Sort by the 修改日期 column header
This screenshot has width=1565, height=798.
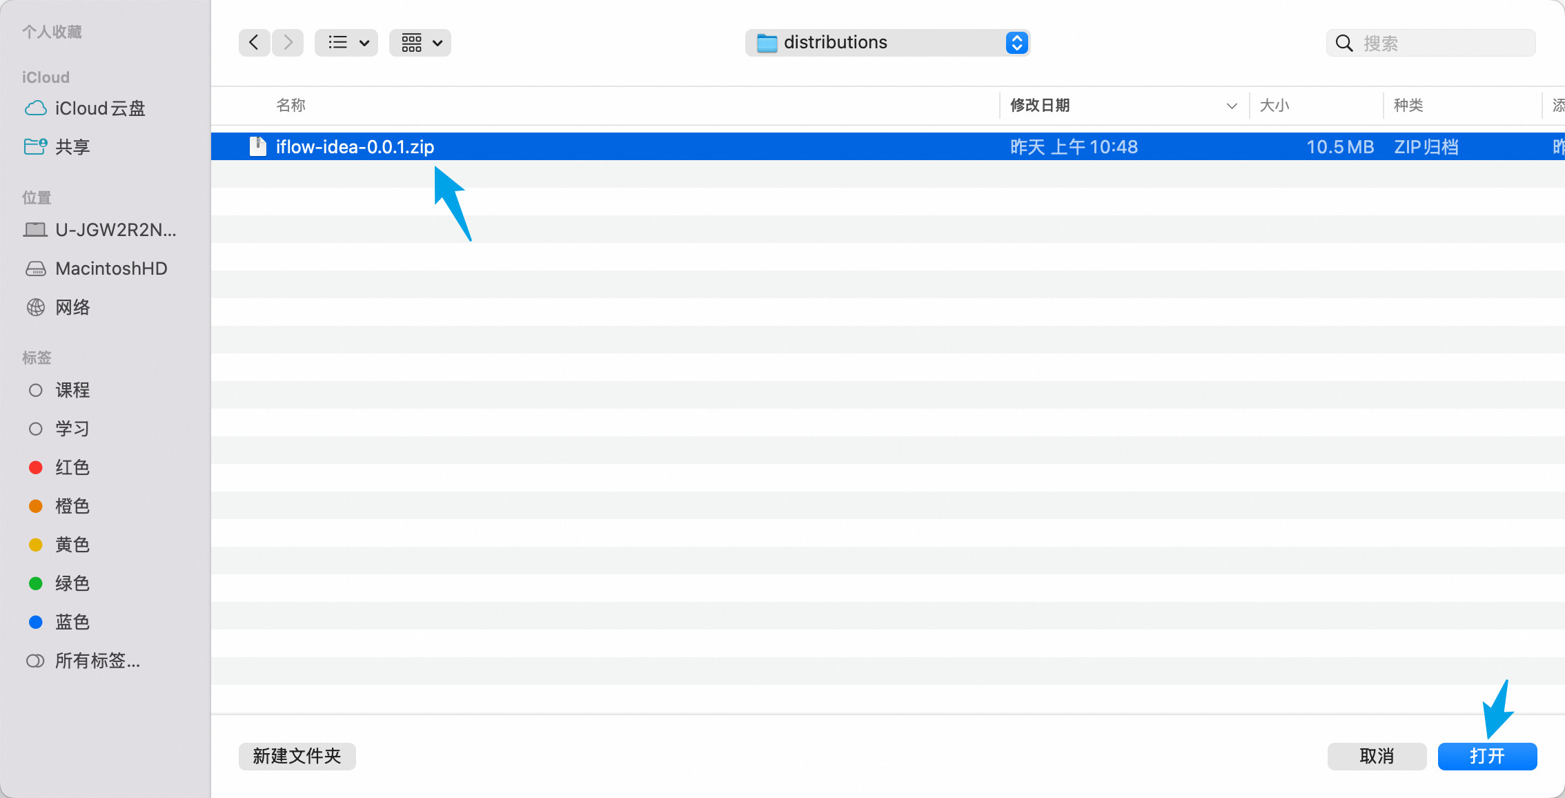1040,106
